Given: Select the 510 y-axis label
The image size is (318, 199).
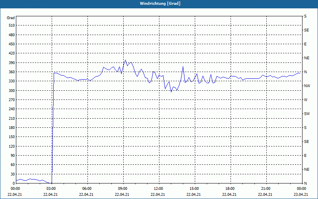Looking at the screenshot, I should (12, 25).
